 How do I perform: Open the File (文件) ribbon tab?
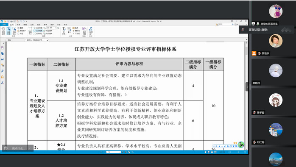[x=4, y=25]
